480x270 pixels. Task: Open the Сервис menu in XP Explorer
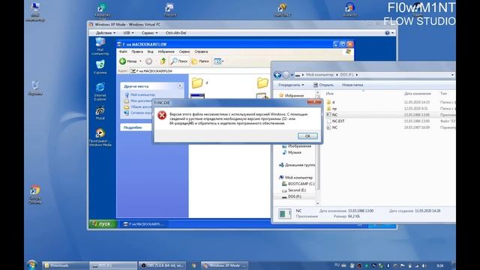pos(184,52)
